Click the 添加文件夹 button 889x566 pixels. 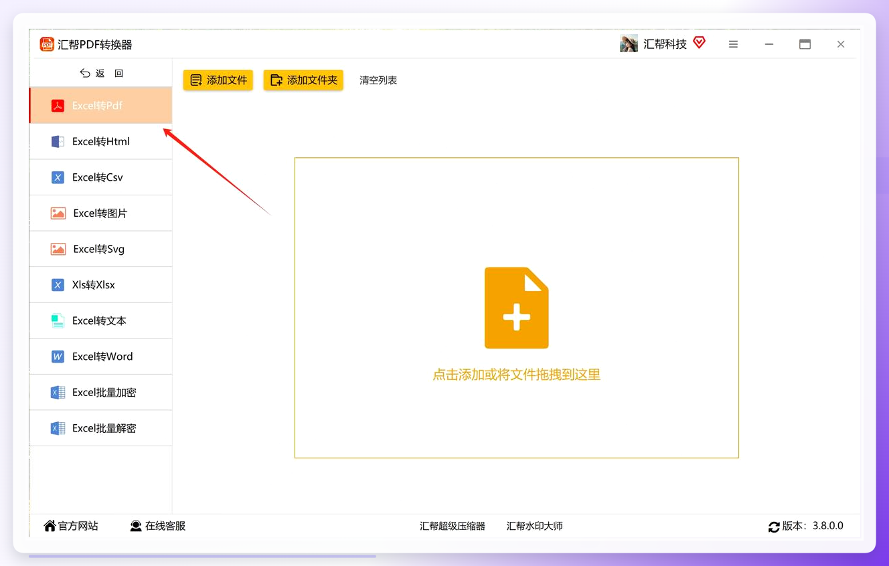click(303, 80)
